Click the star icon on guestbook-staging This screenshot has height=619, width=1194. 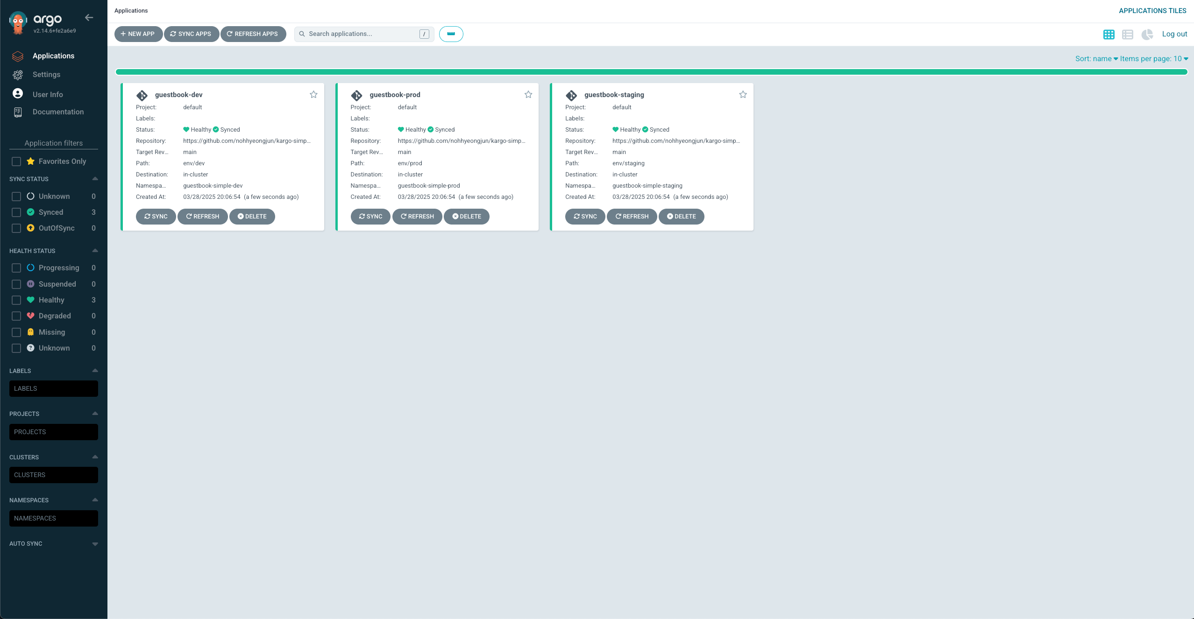click(x=743, y=95)
